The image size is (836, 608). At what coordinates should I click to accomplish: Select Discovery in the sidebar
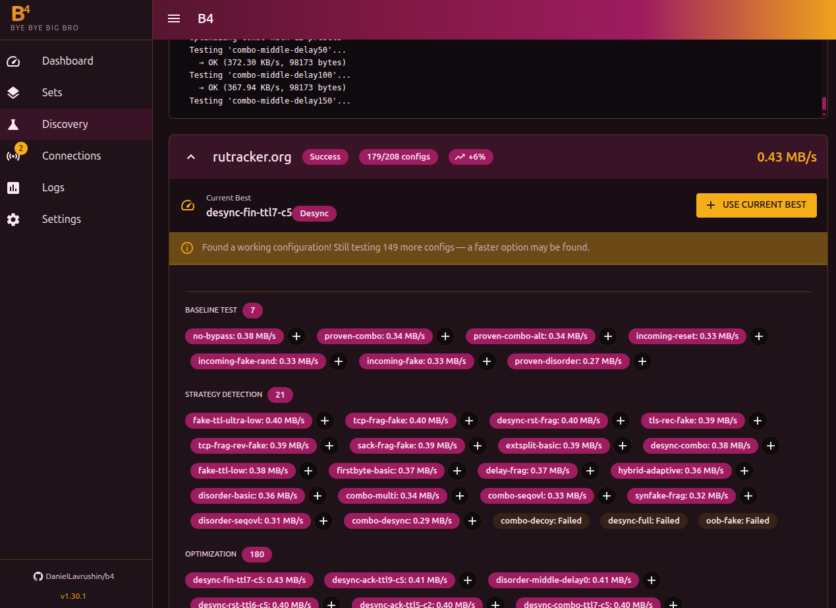[76, 125]
